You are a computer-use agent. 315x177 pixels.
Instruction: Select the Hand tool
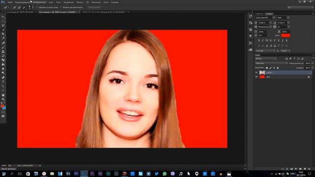click(x=3, y=95)
